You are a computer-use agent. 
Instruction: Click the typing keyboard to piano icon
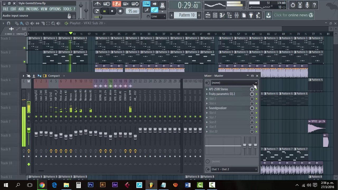[146, 4]
